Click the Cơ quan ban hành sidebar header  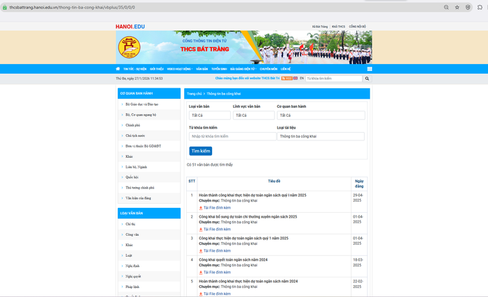coord(149,93)
